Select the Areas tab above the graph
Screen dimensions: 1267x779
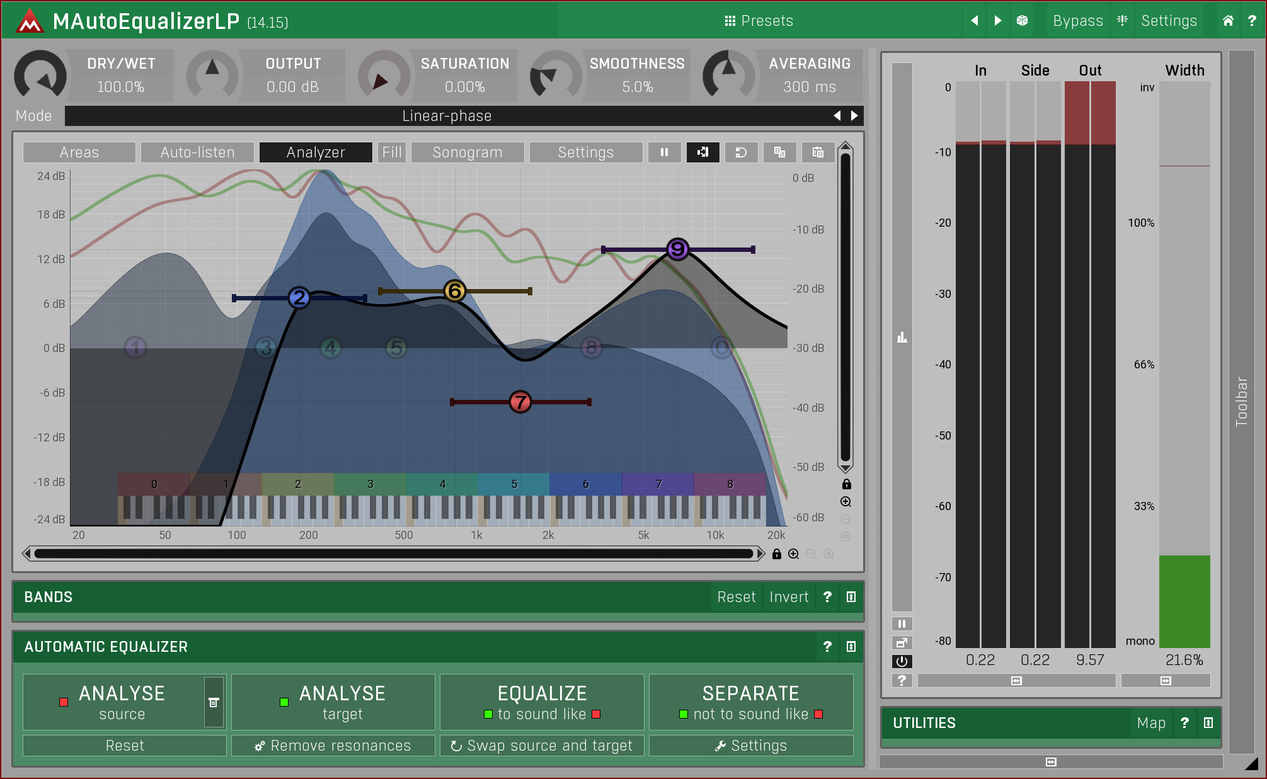tap(79, 152)
